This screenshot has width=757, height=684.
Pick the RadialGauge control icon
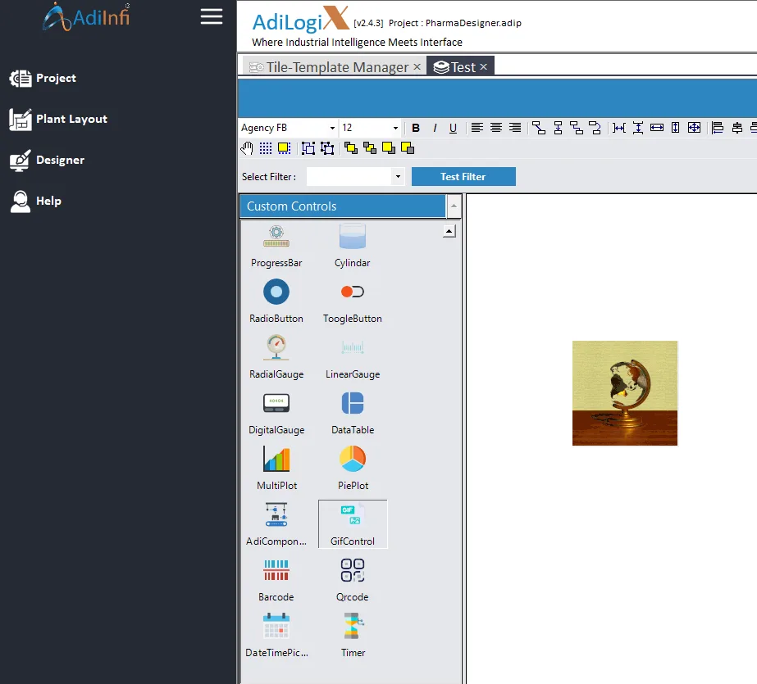[276, 347]
